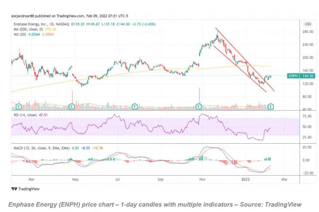Click the volume value 4.026M
Viewport: 319px width, 212px height.
coord(34,34)
